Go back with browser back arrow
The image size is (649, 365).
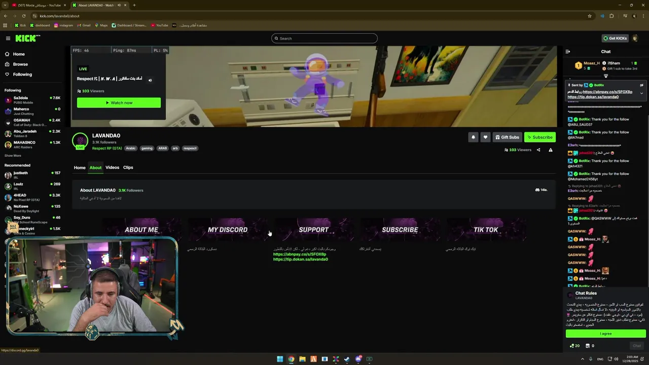(6, 16)
